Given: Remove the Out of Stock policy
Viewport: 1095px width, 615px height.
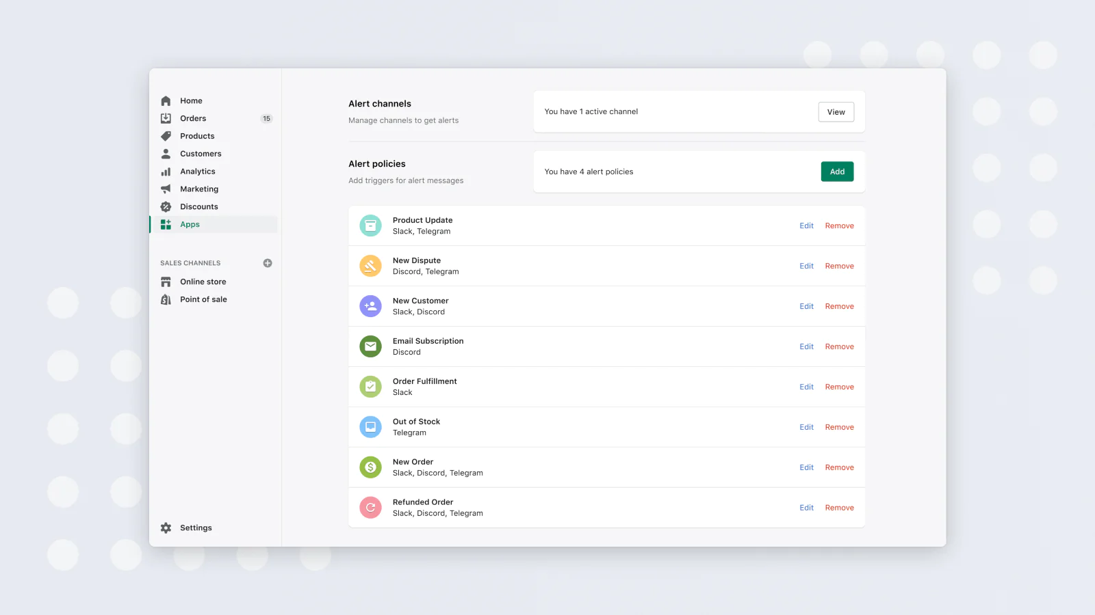Looking at the screenshot, I should click(839, 427).
